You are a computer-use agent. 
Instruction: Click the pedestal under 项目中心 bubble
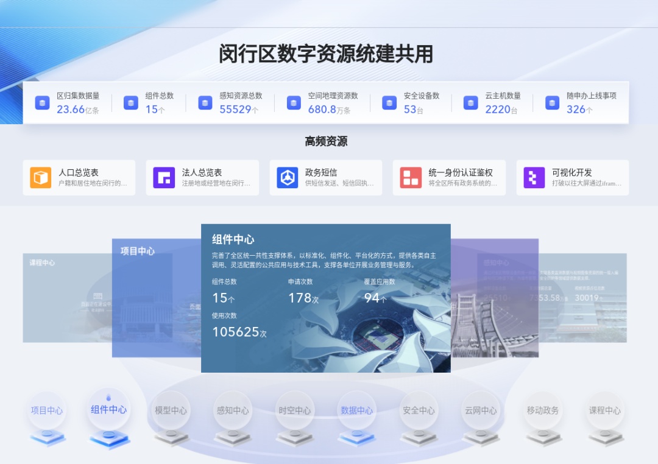point(48,437)
